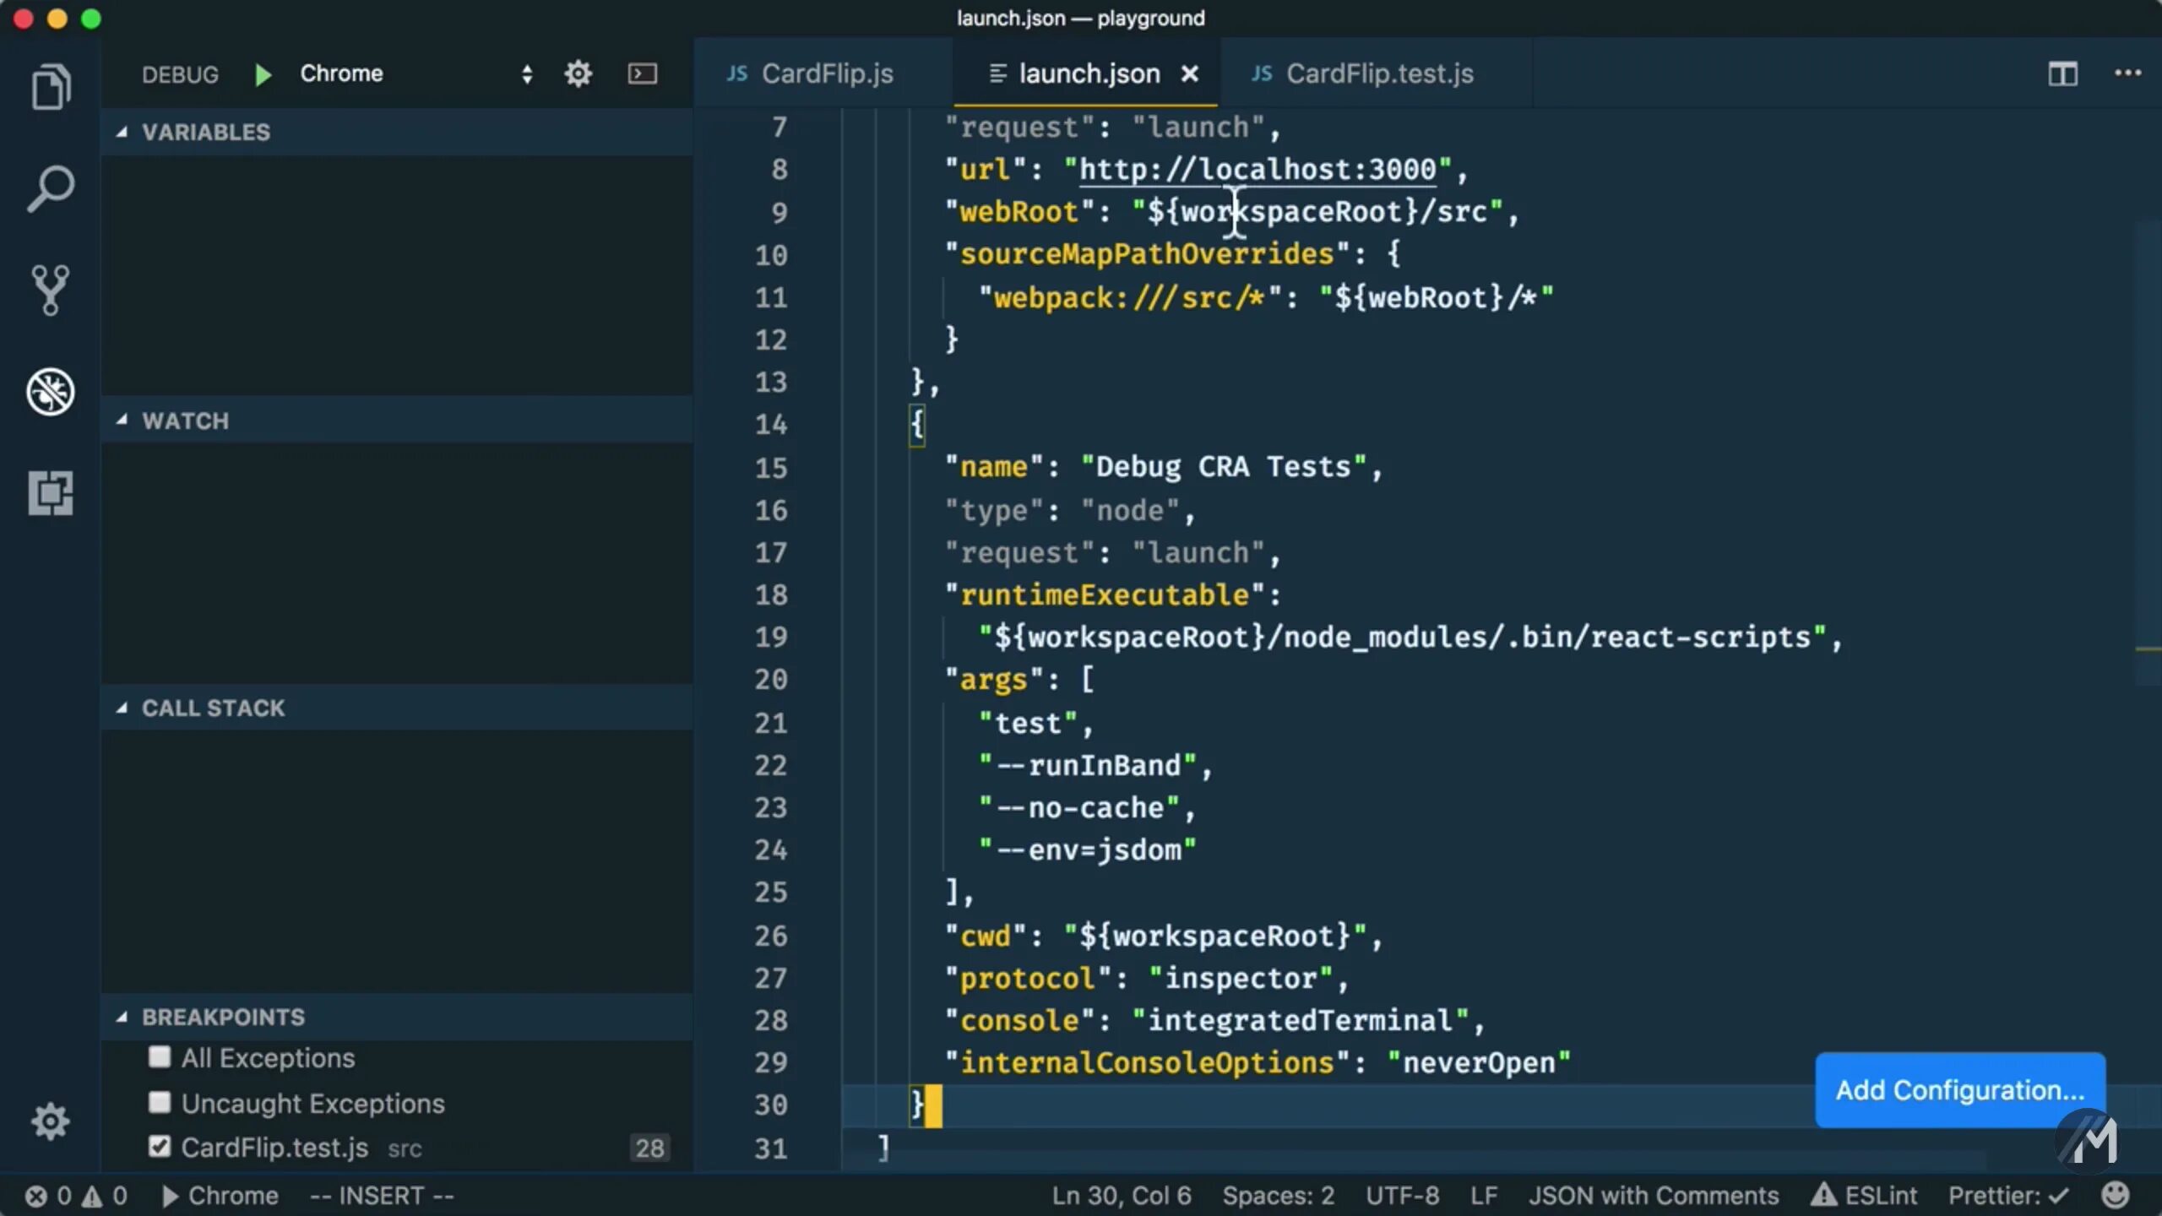This screenshot has height=1216, width=2162.
Task: Click JSON with Comments language mode
Action: point(1653,1195)
